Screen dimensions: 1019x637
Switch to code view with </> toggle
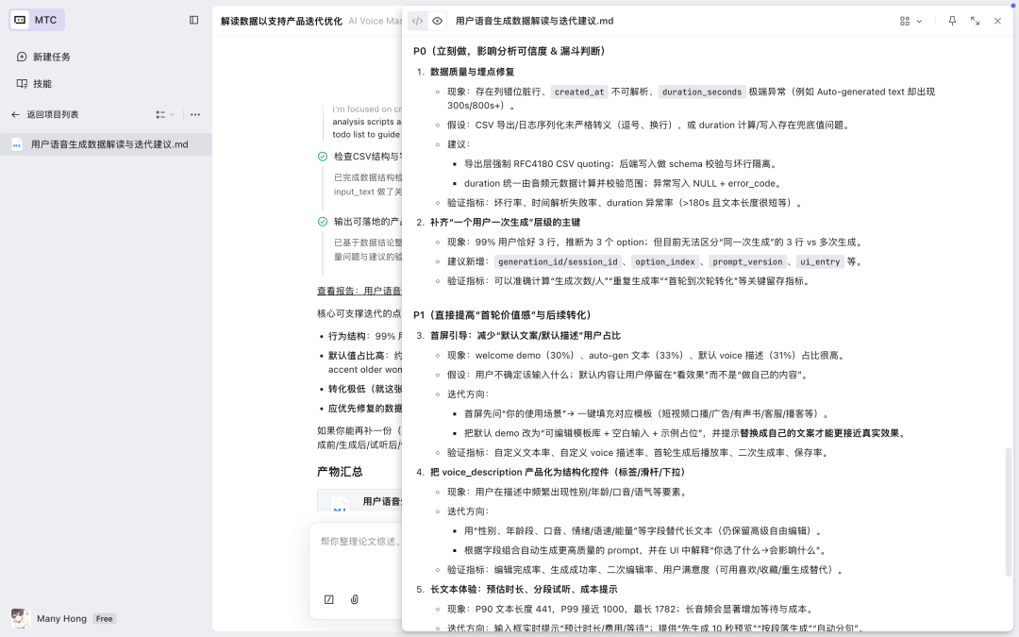click(x=418, y=20)
